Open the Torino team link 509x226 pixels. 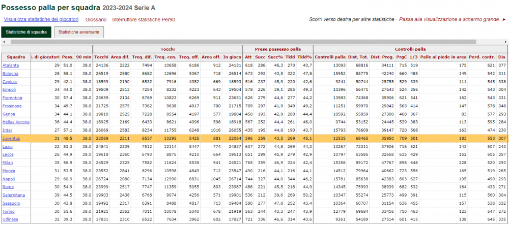8,211
